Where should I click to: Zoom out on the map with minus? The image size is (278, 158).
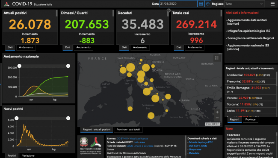coord(217,118)
